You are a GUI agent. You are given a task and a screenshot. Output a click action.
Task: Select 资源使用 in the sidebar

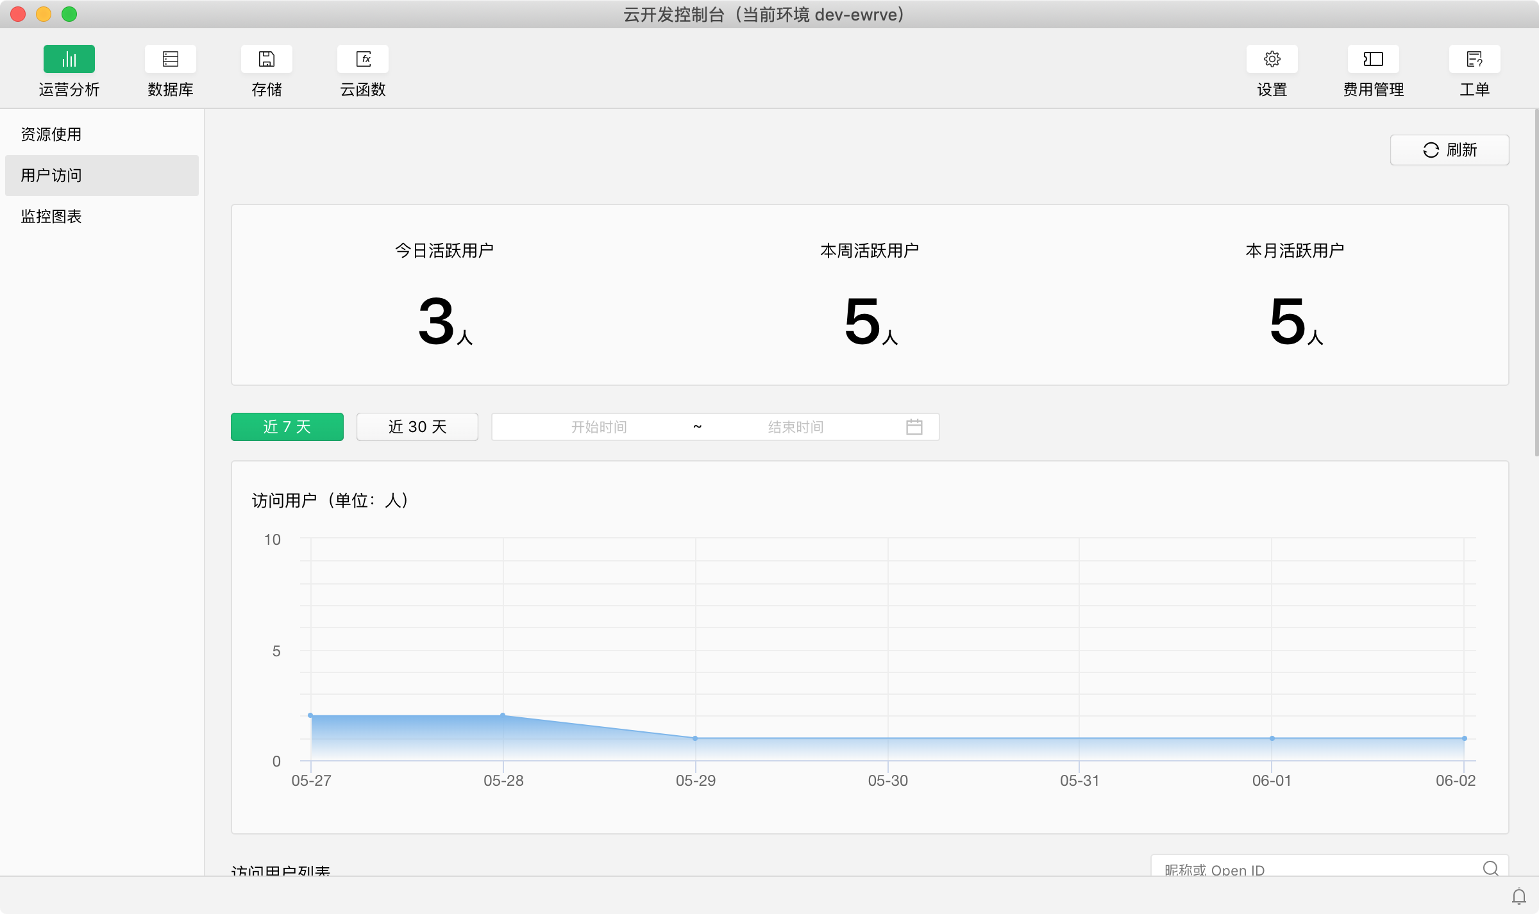[51, 135]
